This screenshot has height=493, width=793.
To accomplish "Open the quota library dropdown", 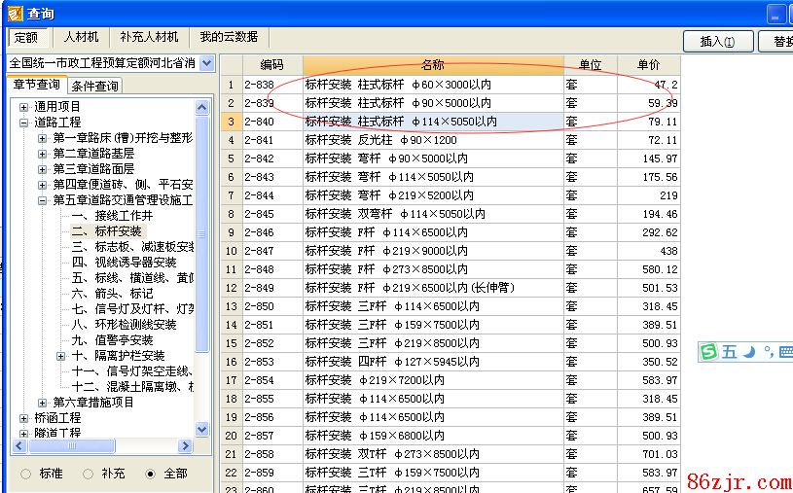I will click(x=206, y=63).
